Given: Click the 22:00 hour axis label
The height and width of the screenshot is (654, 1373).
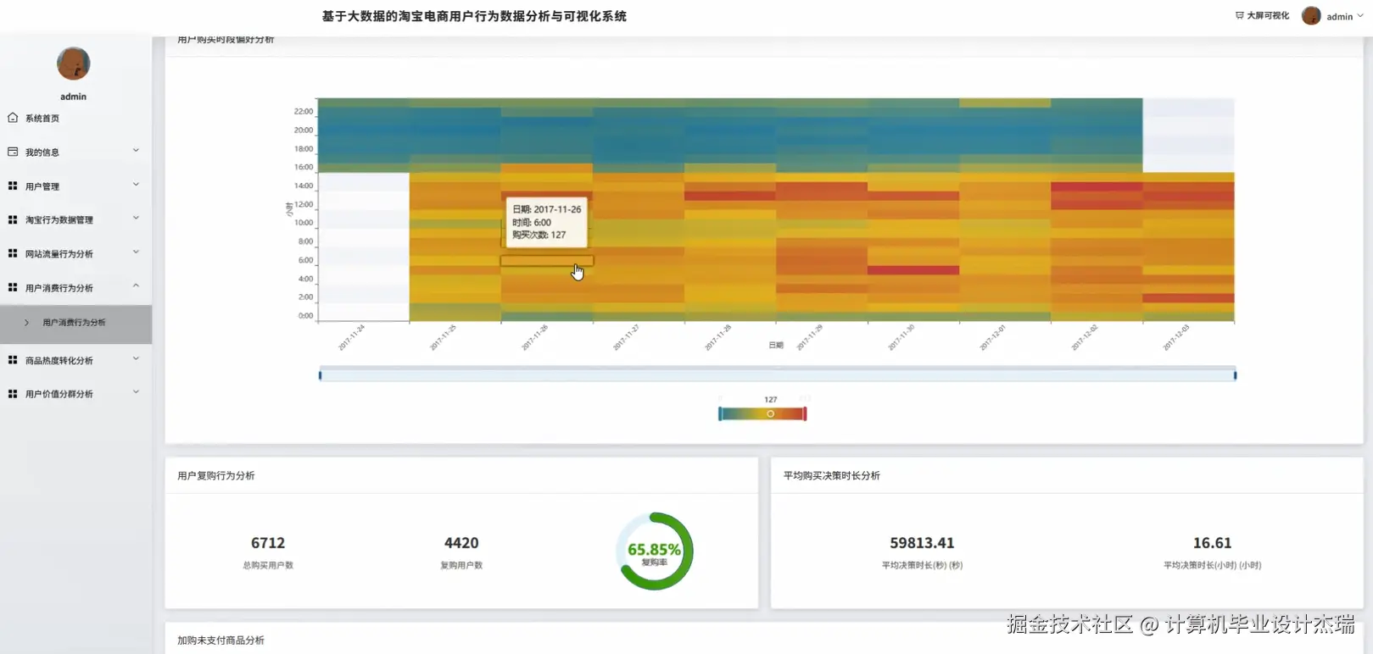Looking at the screenshot, I should [x=304, y=112].
